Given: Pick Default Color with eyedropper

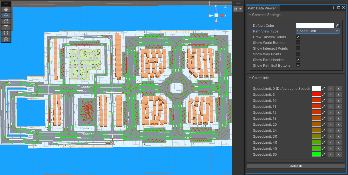Looking at the screenshot, I should click(337, 25).
